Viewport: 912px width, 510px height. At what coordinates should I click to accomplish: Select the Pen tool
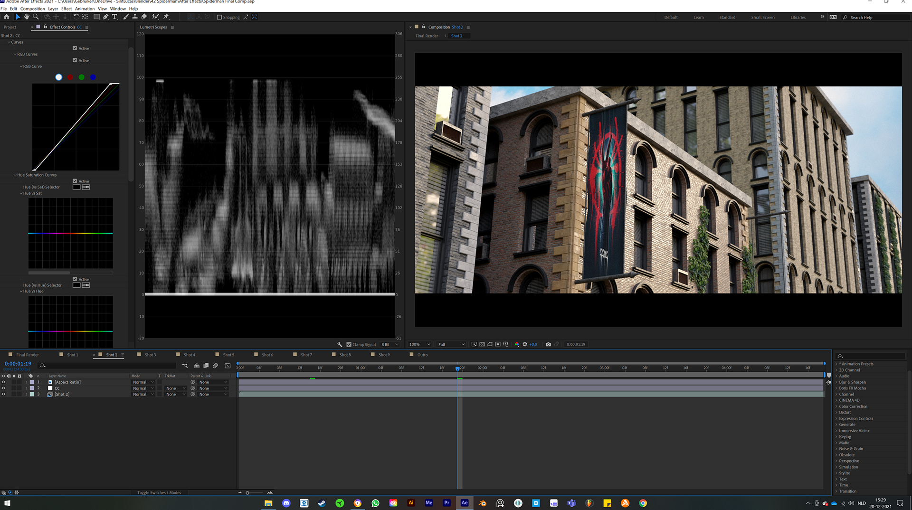pos(105,17)
